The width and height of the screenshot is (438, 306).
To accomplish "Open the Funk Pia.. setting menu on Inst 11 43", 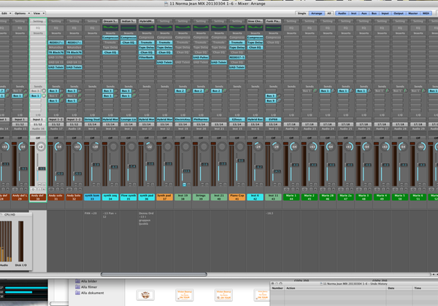I will [273, 21].
